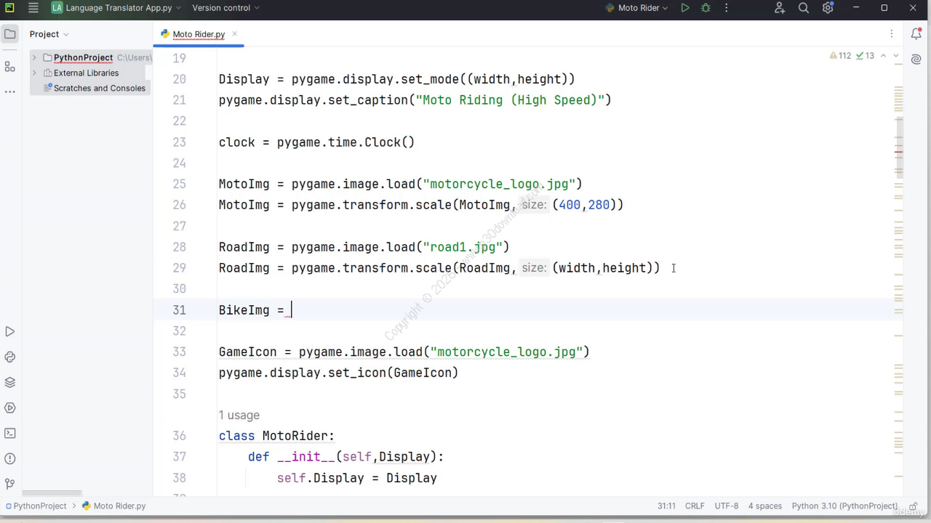Open IDE settings gear
Viewport: 931px width, 523px height.
[x=828, y=8]
